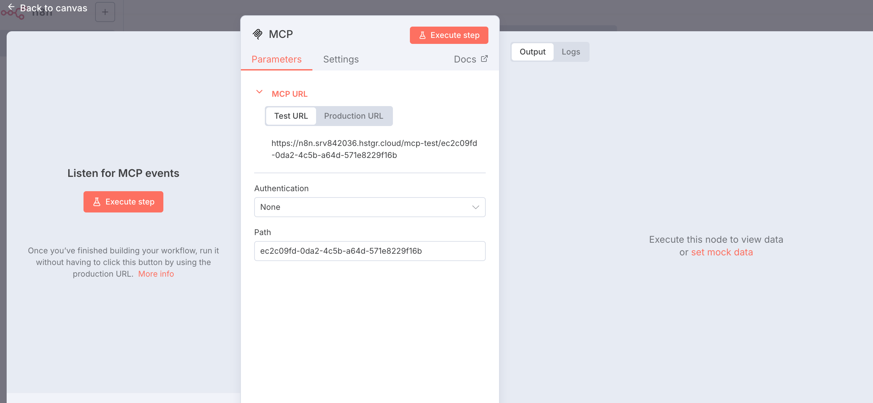The width and height of the screenshot is (873, 403).
Task: Select the Production URL option
Action: pyautogui.click(x=353, y=116)
